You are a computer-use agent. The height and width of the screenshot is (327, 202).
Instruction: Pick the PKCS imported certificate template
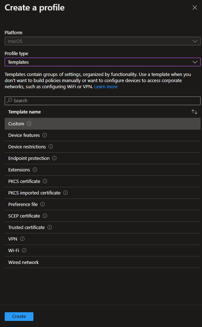[x=102, y=193]
